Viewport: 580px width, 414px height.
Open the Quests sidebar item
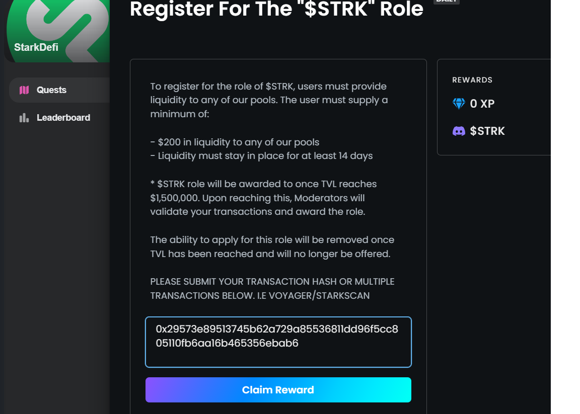tap(59, 90)
